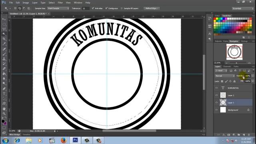
Task: Switch to Channels tab
Action: 227,67
